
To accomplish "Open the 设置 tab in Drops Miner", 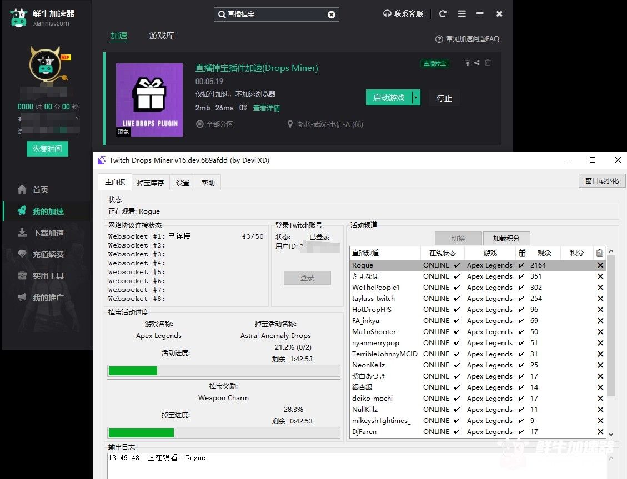I will pyautogui.click(x=183, y=183).
